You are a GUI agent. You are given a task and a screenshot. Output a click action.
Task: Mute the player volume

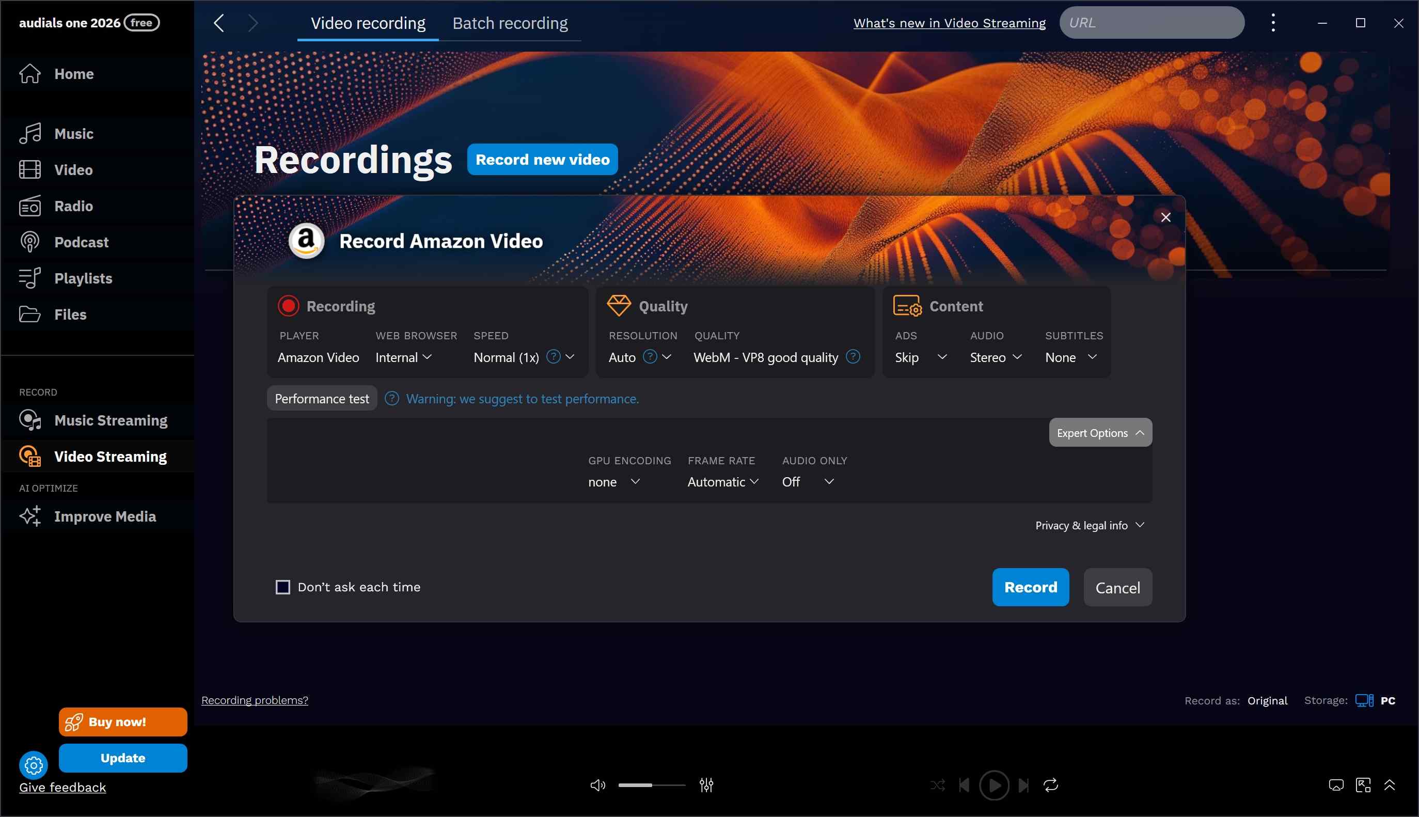(x=597, y=785)
